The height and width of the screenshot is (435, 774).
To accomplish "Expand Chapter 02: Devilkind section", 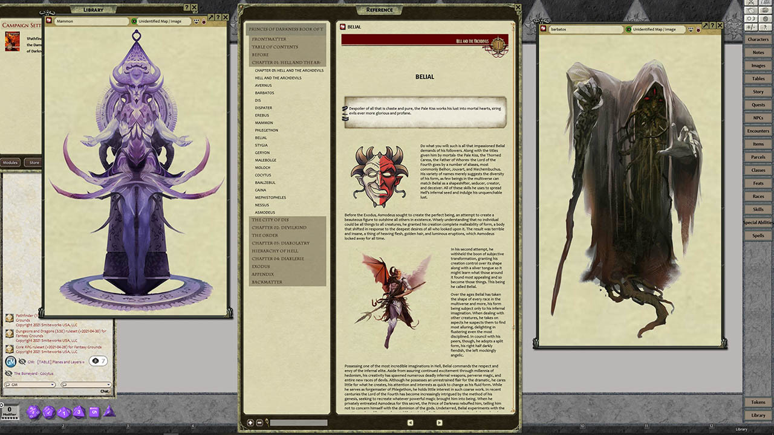I will click(286, 228).
